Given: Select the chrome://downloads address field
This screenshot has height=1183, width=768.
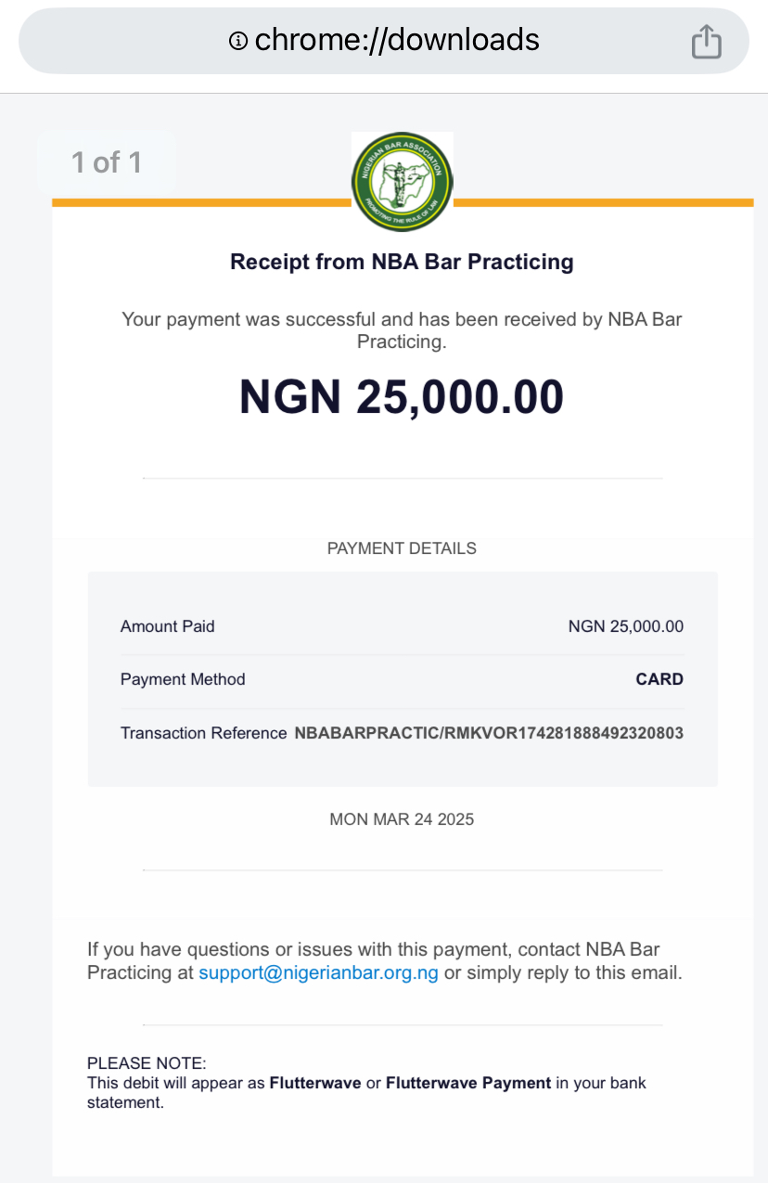Looking at the screenshot, I should pyautogui.click(x=384, y=41).
